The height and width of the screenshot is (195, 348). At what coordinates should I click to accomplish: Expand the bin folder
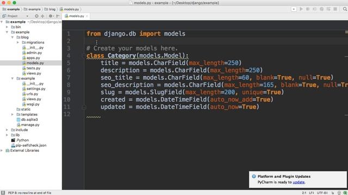(x=7, y=27)
